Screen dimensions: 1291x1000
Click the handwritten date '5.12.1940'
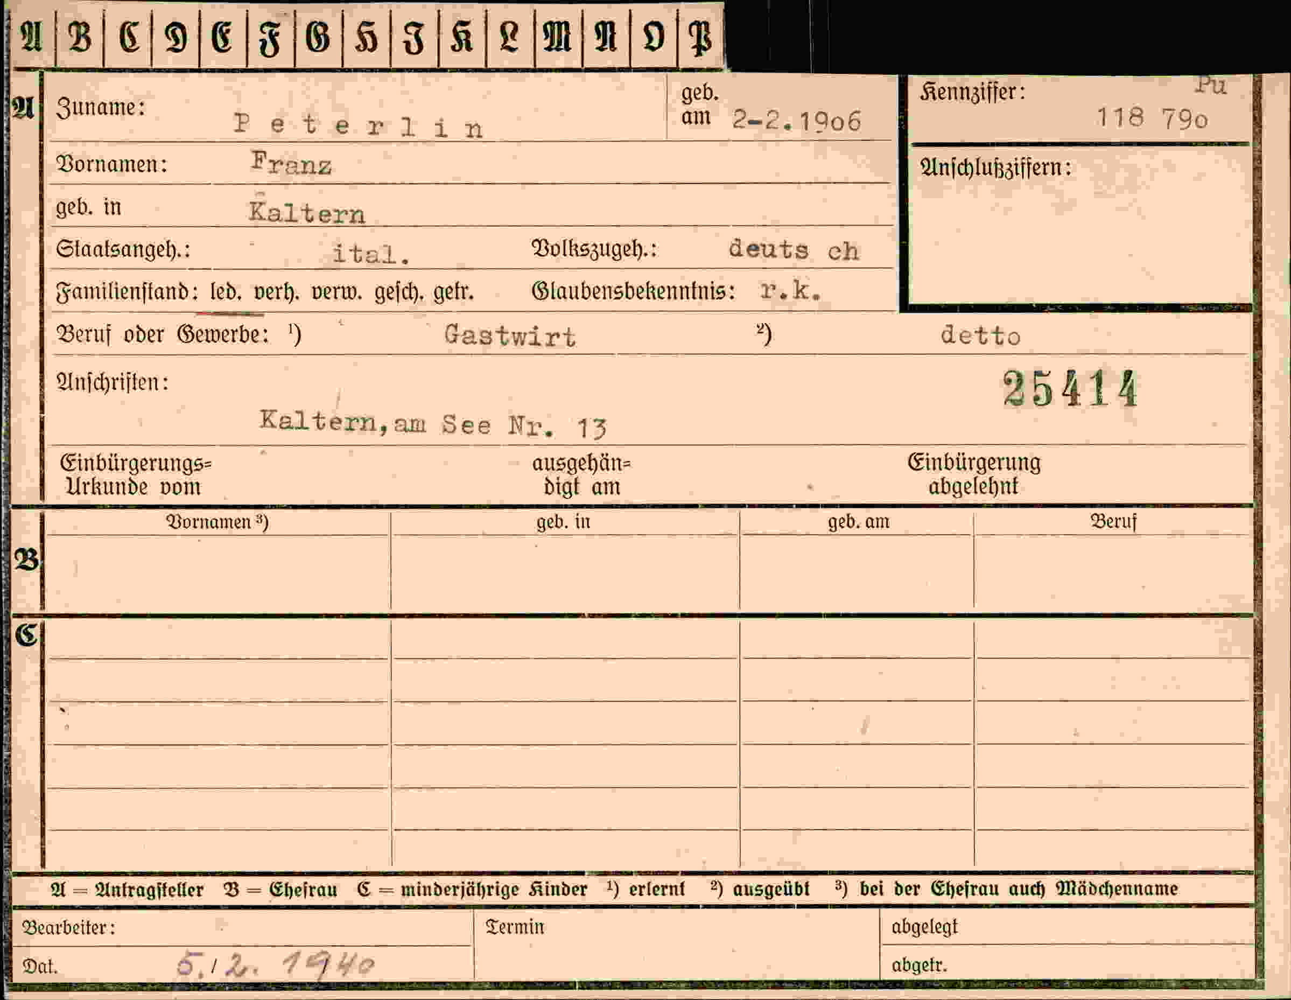[x=276, y=965]
